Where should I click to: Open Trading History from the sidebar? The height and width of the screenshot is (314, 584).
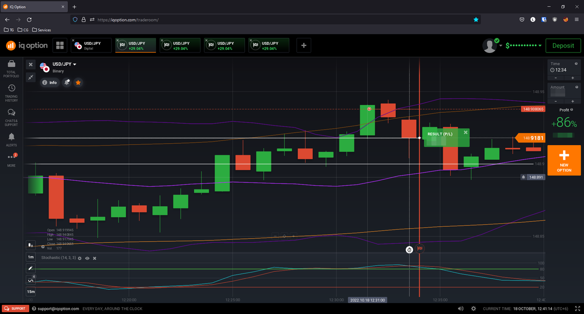coord(11,93)
